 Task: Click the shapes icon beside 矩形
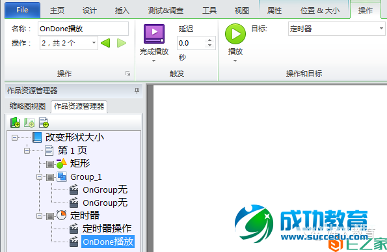click(x=61, y=163)
